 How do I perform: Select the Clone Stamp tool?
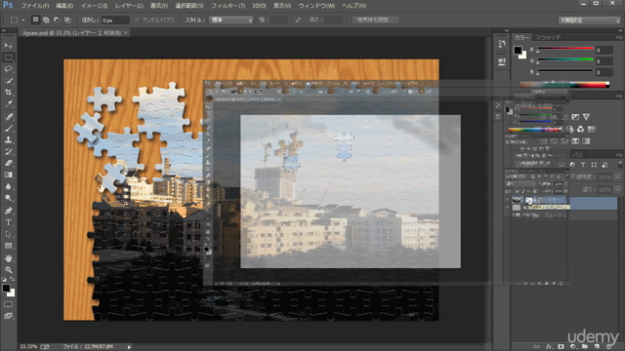pos(9,139)
